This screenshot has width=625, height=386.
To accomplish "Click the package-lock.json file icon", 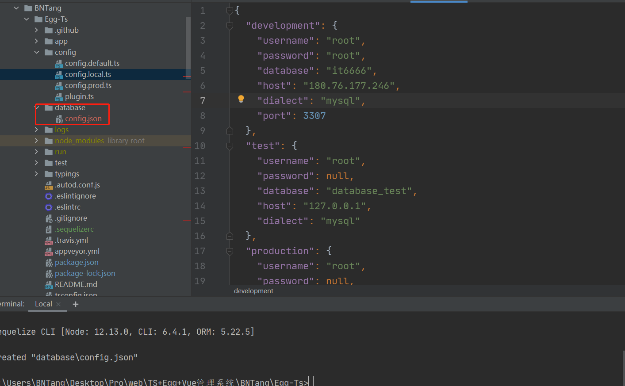I will [49, 274].
